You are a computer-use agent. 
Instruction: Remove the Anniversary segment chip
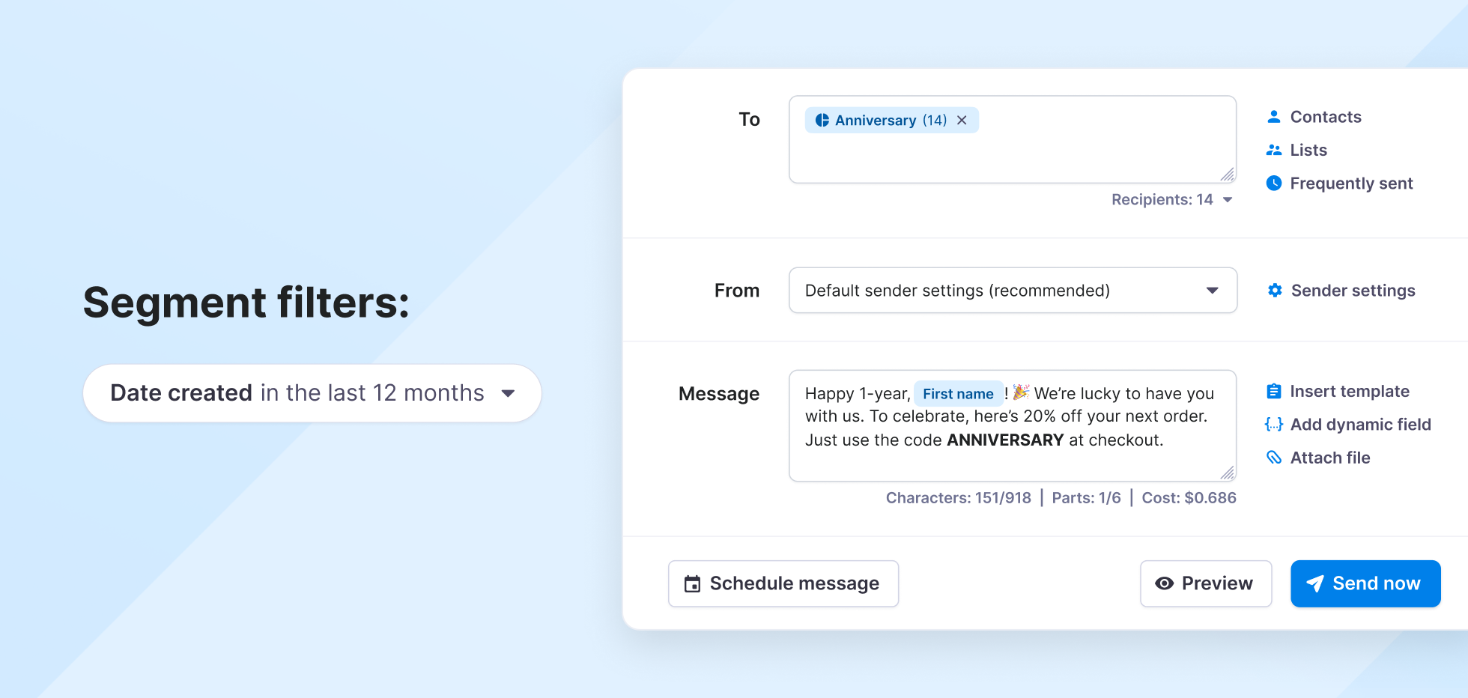click(962, 121)
